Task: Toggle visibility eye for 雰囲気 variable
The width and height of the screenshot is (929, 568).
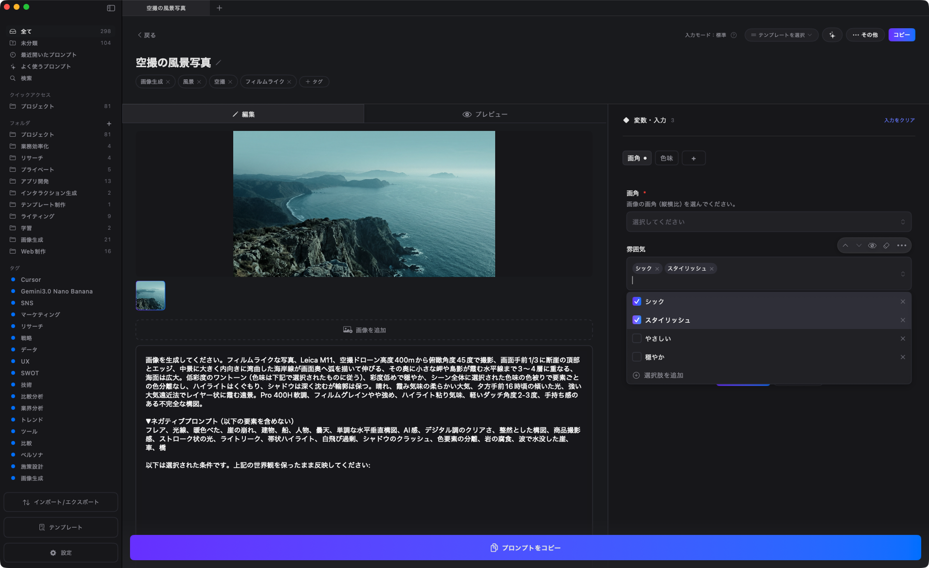Action: tap(873, 245)
